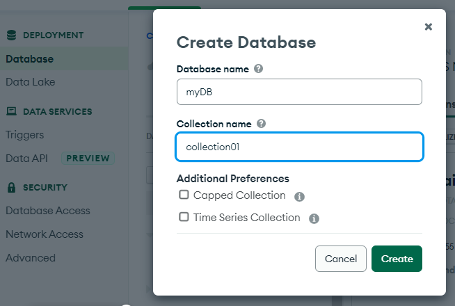Select Advanced in the Security section
455x306 pixels.
coord(31,258)
